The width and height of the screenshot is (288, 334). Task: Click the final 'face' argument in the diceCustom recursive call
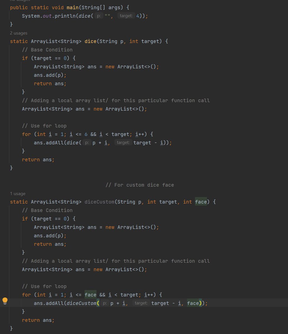[x=193, y=303]
